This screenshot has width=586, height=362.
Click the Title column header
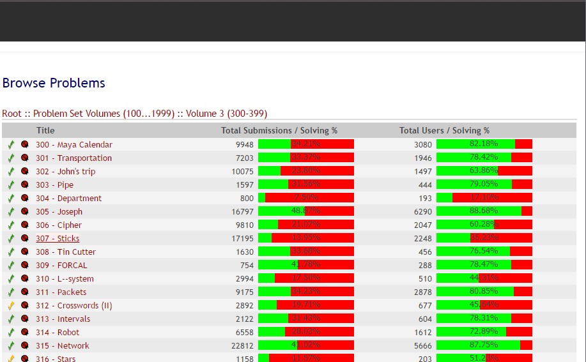point(45,131)
